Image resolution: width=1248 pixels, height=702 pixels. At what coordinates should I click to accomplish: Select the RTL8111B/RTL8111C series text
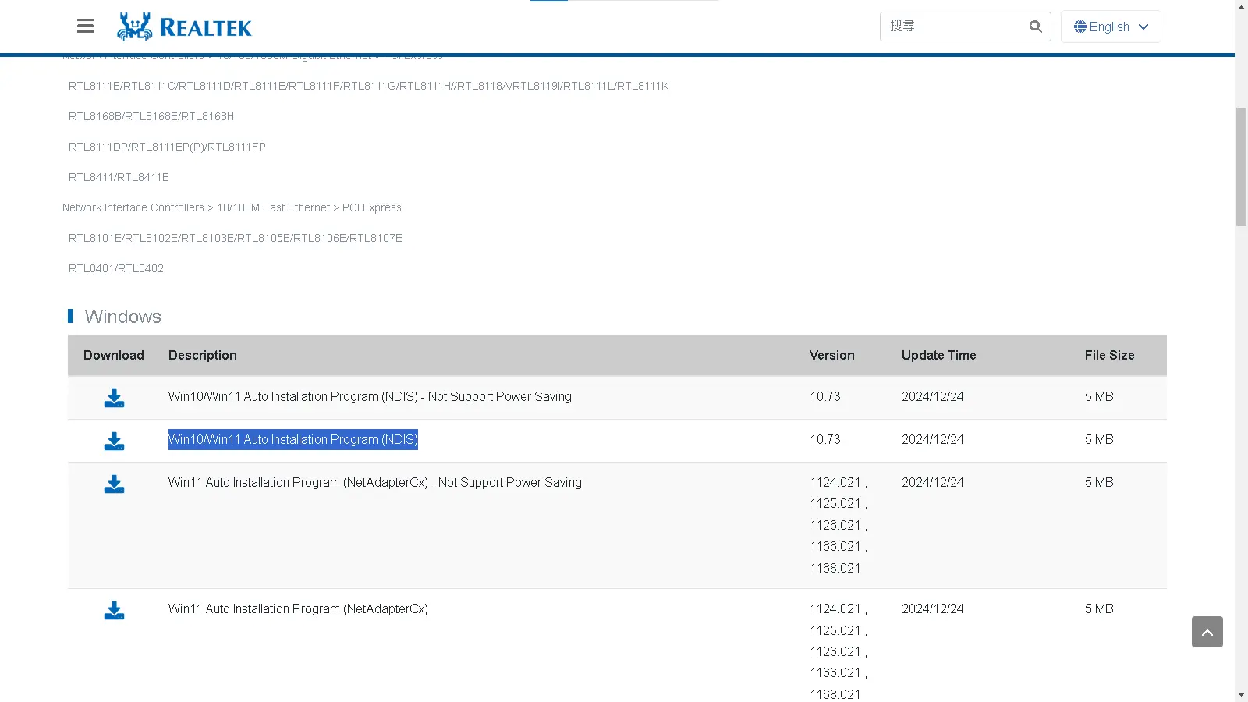point(368,86)
